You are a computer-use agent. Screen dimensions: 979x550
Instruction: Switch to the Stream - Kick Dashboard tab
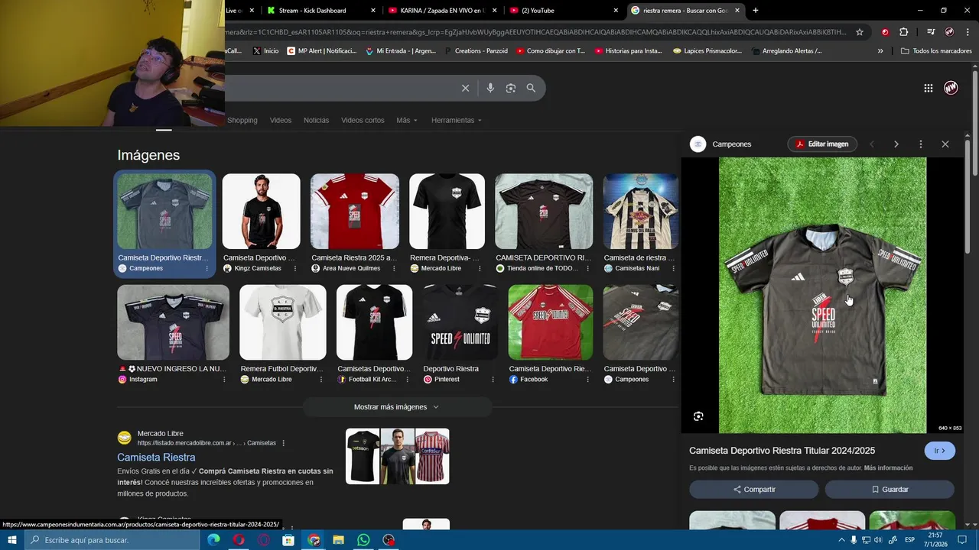pos(320,11)
